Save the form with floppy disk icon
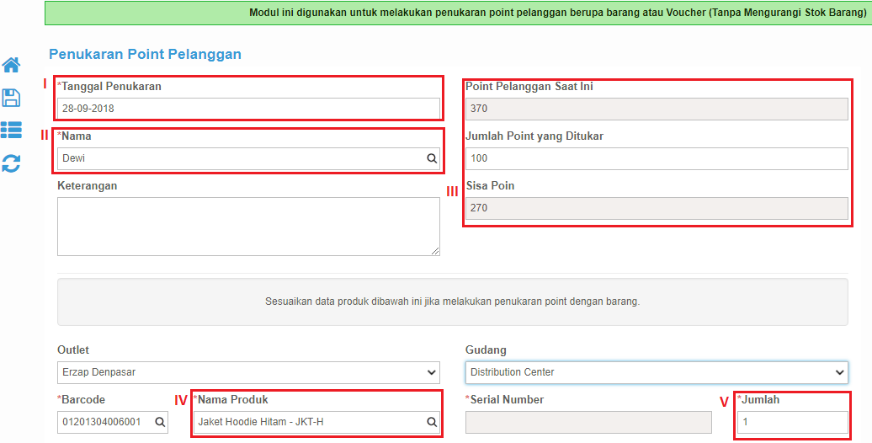Screen dimensions: 872x443 click(x=11, y=98)
